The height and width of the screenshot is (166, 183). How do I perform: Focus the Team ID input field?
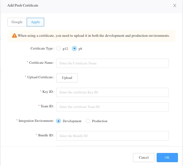pyautogui.click(x=113, y=107)
